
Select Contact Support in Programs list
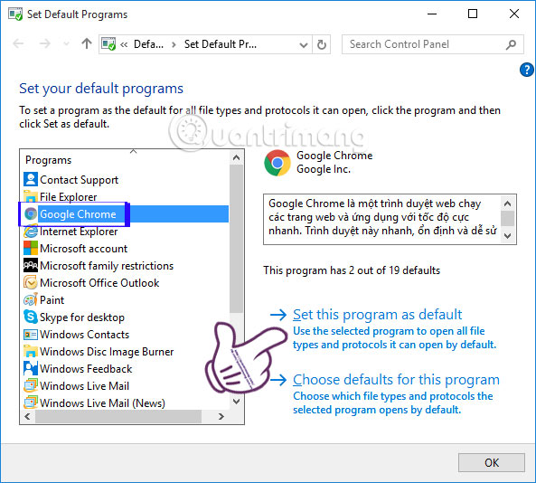click(79, 180)
